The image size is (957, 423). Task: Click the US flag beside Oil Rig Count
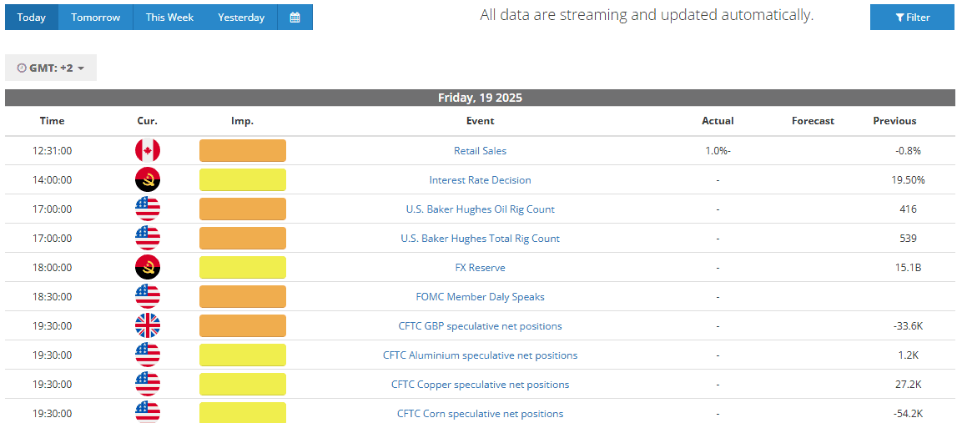pos(148,209)
